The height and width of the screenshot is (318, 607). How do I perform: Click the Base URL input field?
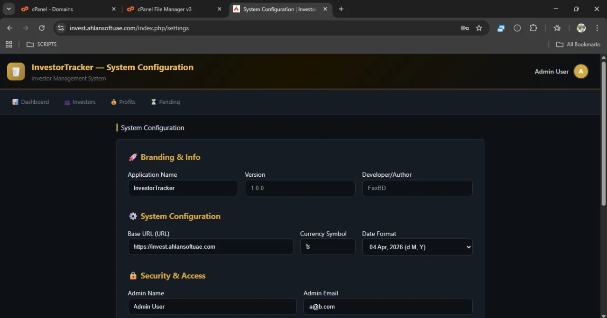click(x=211, y=247)
